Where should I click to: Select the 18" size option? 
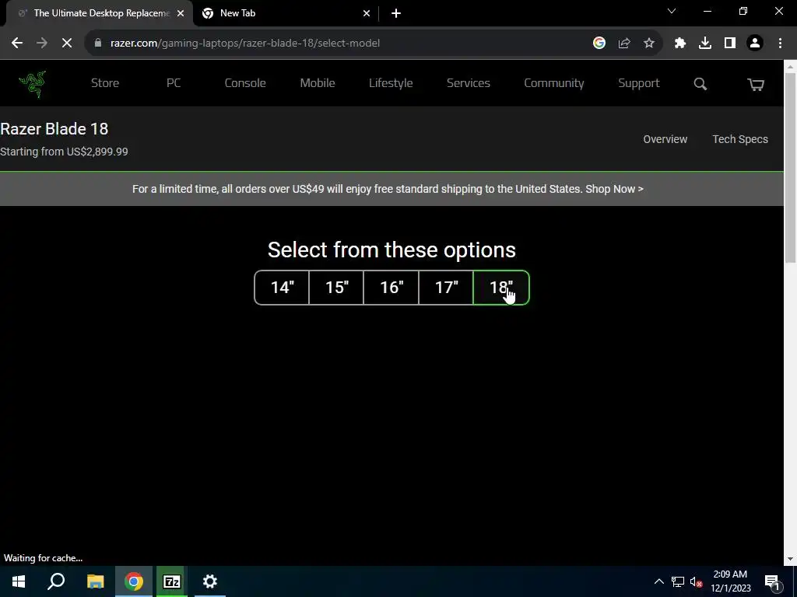501,288
